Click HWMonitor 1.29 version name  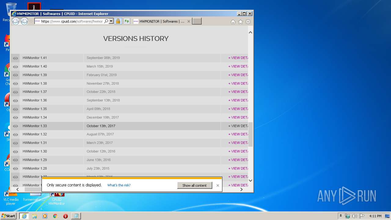pyautogui.click(x=35, y=160)
